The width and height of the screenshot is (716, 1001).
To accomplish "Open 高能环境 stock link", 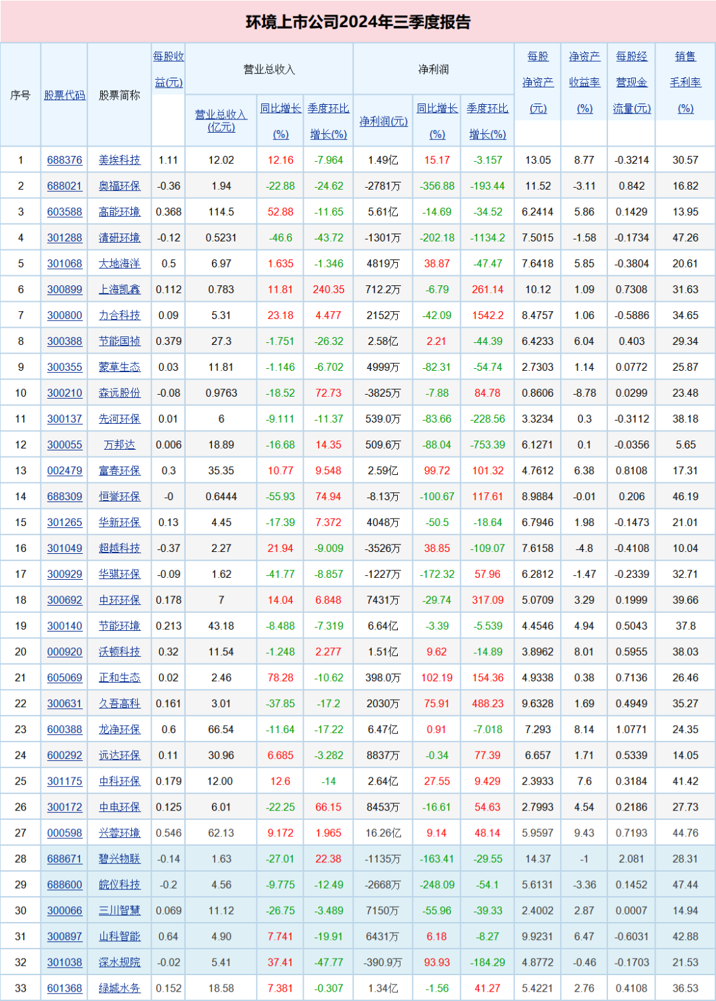I will point(119,212).
